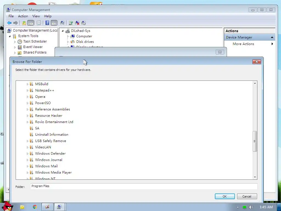Viewport: 281px width, 211px height.
Task: Click the blue Help question mark icon
Action: 47,23
